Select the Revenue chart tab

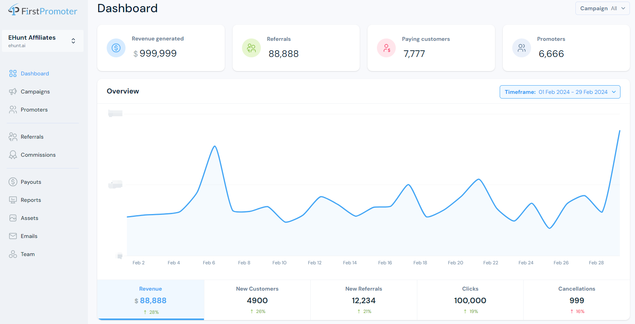coord(151,300)
